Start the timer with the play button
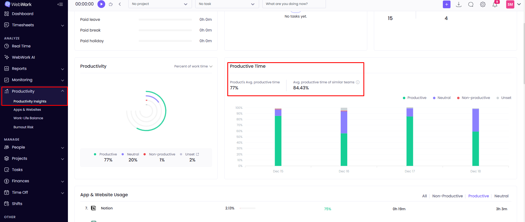This screenshot has height=222, width=525. tap(101, 4)
